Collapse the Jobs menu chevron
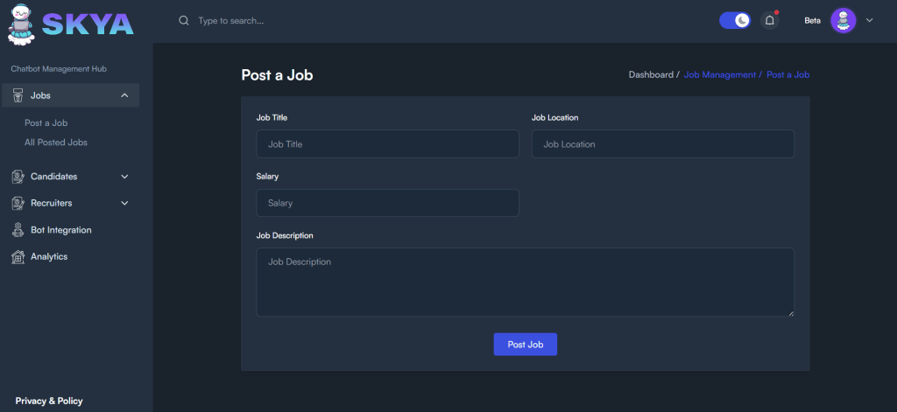Viewport: 897px width, 412px height. pos(124,95)
